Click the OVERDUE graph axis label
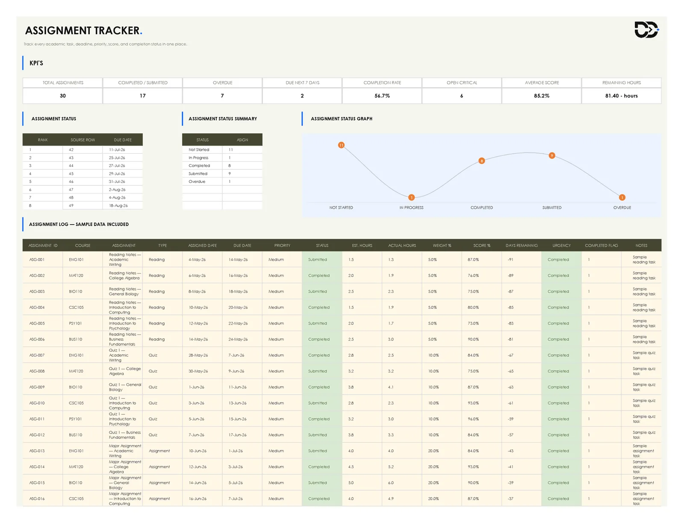The image size is (684, 528). 622,208
